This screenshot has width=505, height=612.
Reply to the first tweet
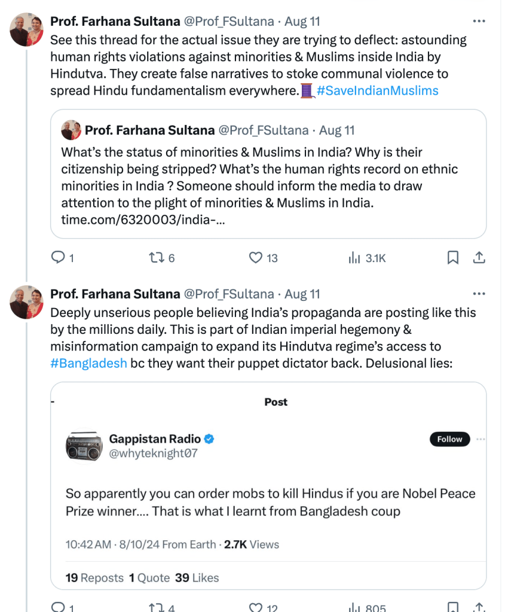pos(59,258)
